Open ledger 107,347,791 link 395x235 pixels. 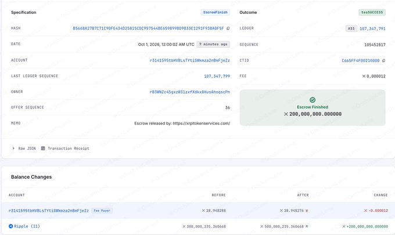point(372,28)
